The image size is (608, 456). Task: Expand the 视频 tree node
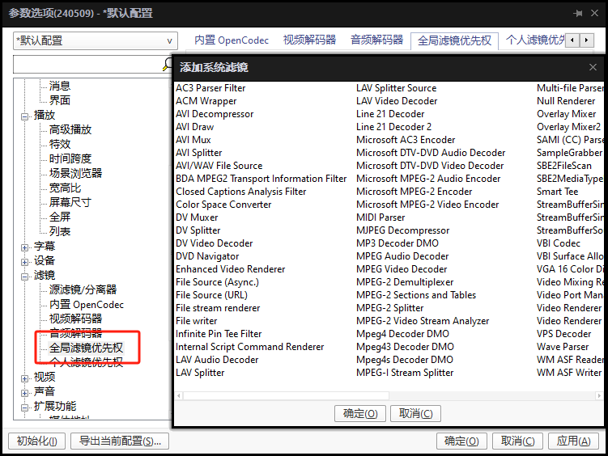(25, 378)
